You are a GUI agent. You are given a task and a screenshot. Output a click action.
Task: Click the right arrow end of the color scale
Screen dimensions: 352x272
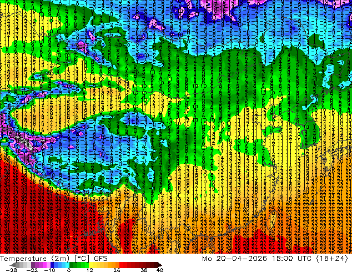(x=160, y=265)
